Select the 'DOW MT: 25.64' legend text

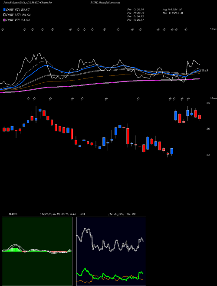pyautogui.click(x=18, y=15)
